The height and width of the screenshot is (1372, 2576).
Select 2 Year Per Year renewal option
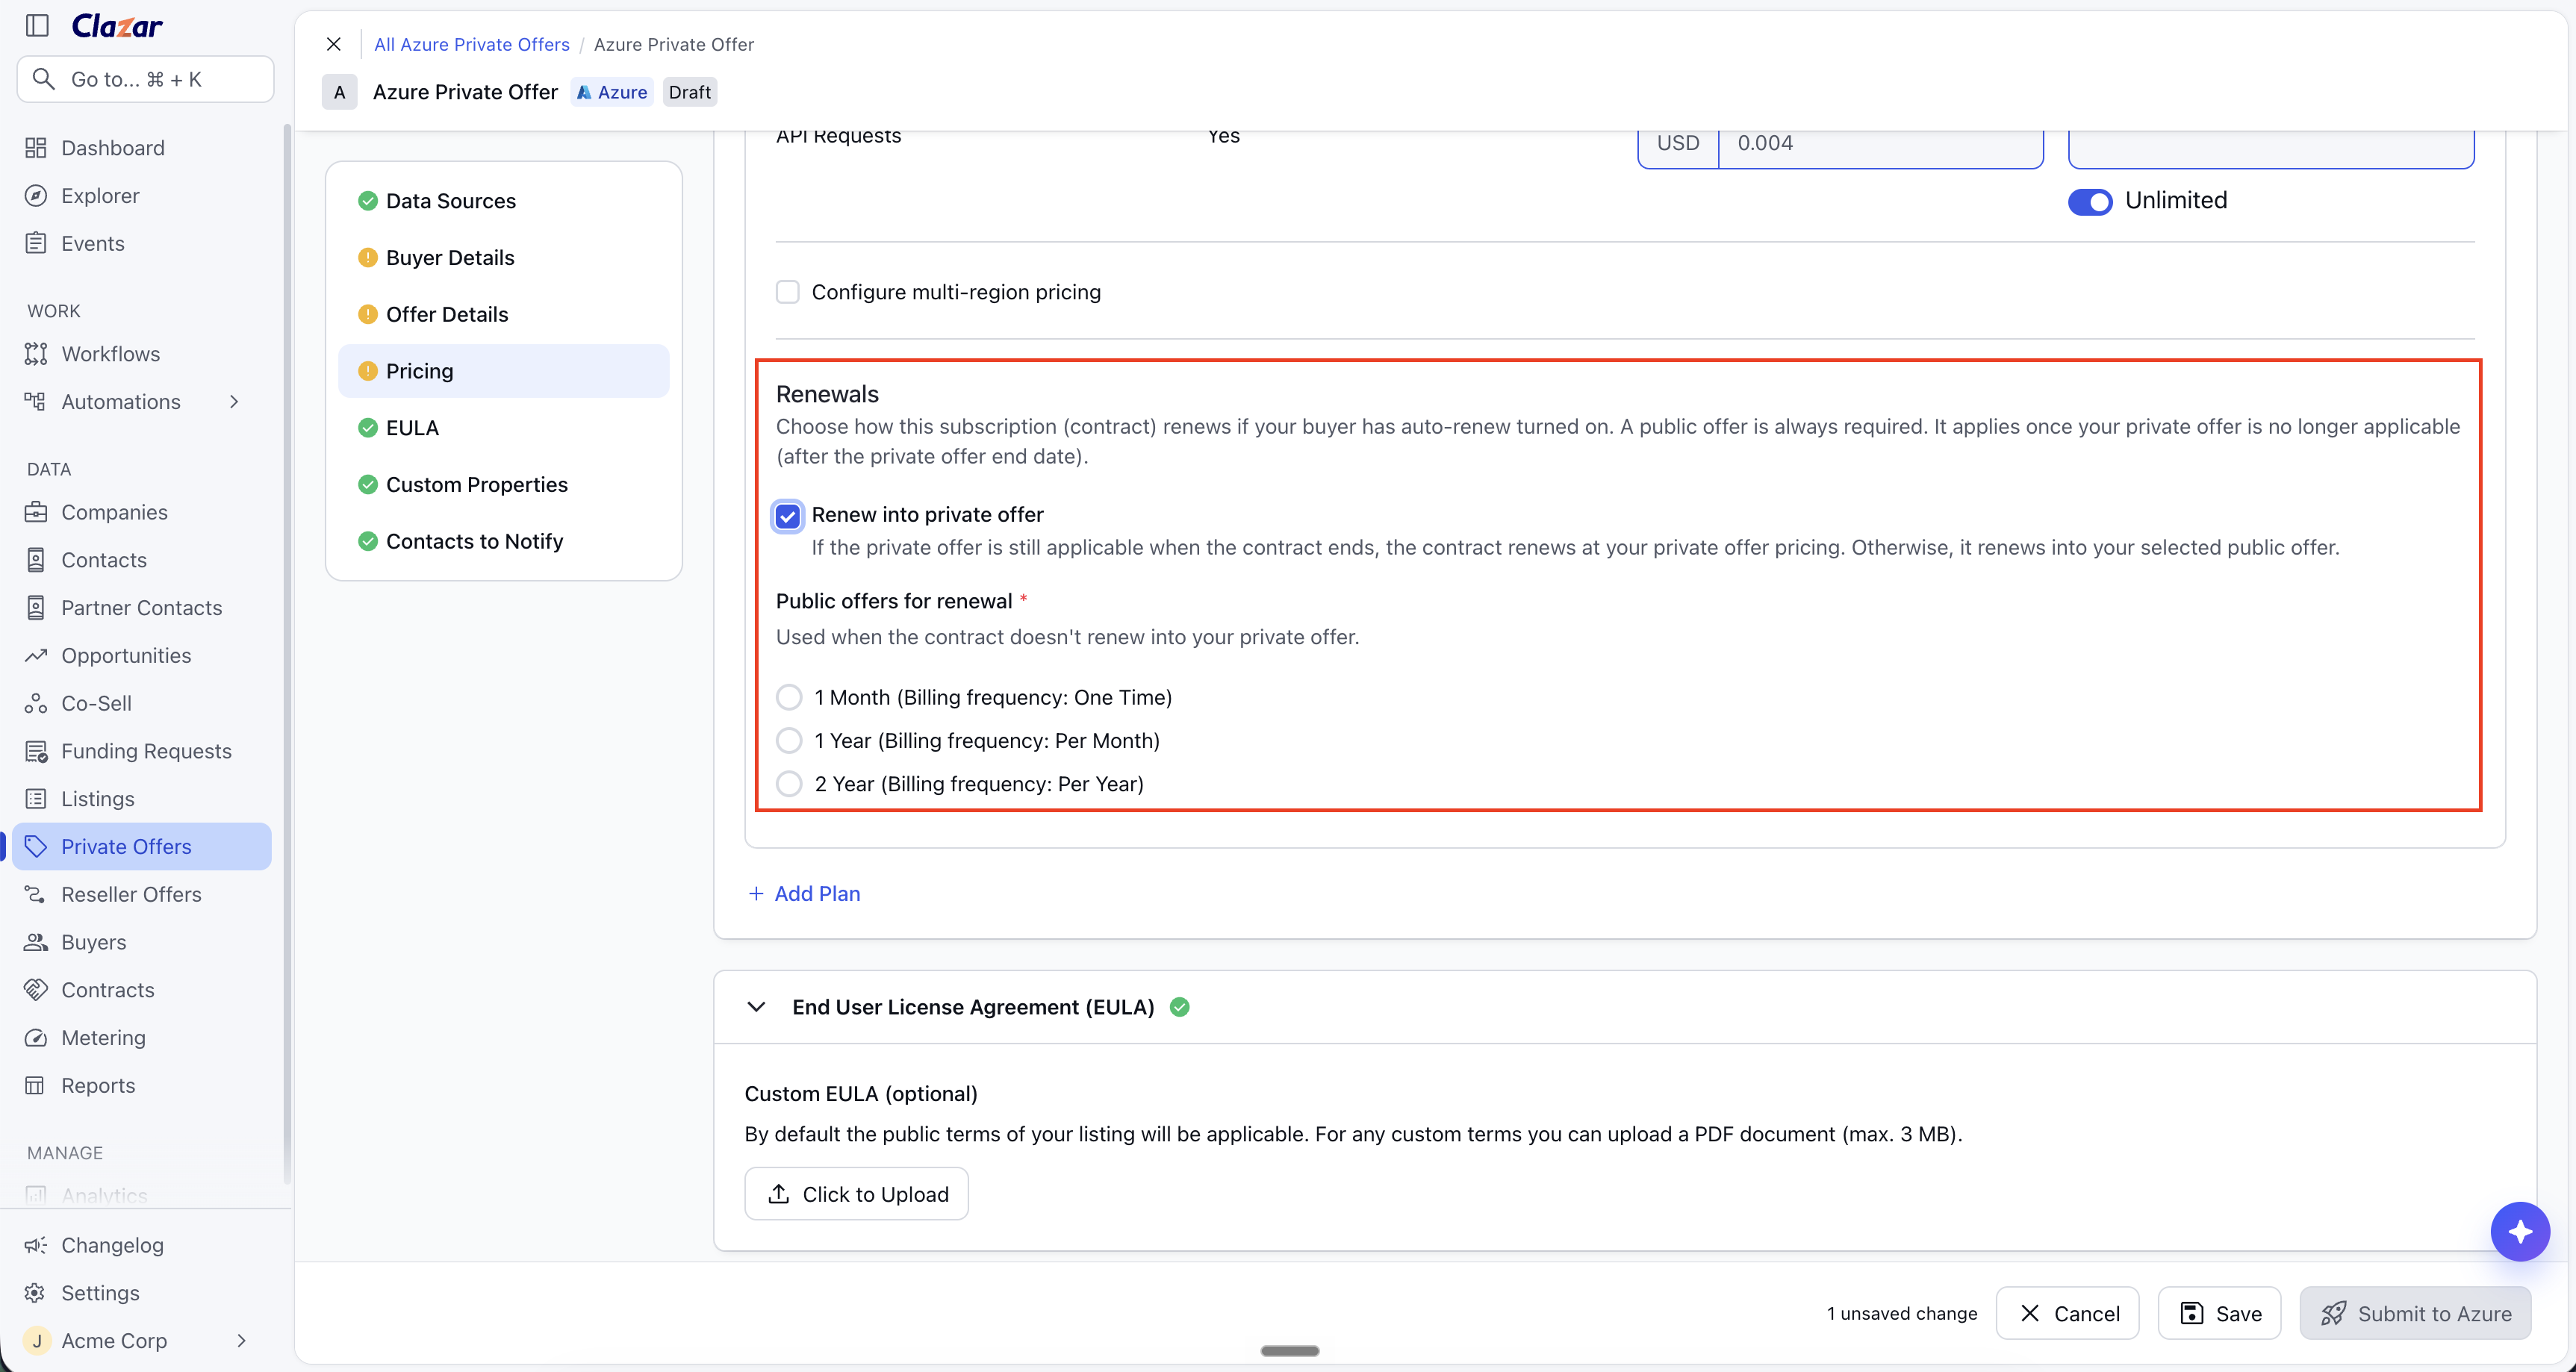pyautogui.click(x=790, y=784)
